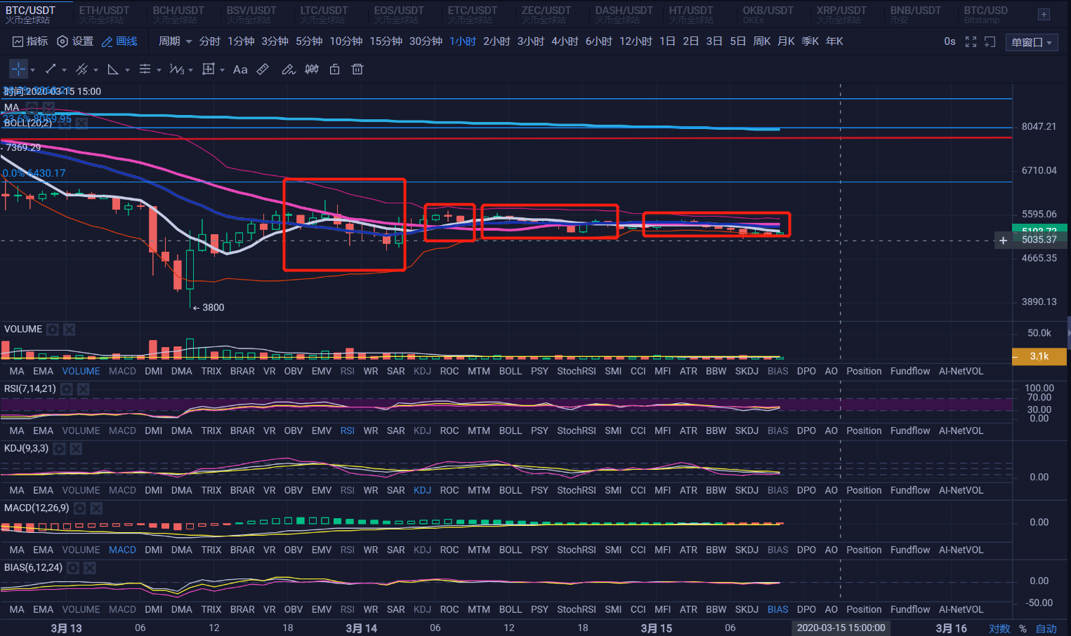Open settings gear for VOLUME panel
This screenshot has width=1071, height=636.
tap(53, 329)
